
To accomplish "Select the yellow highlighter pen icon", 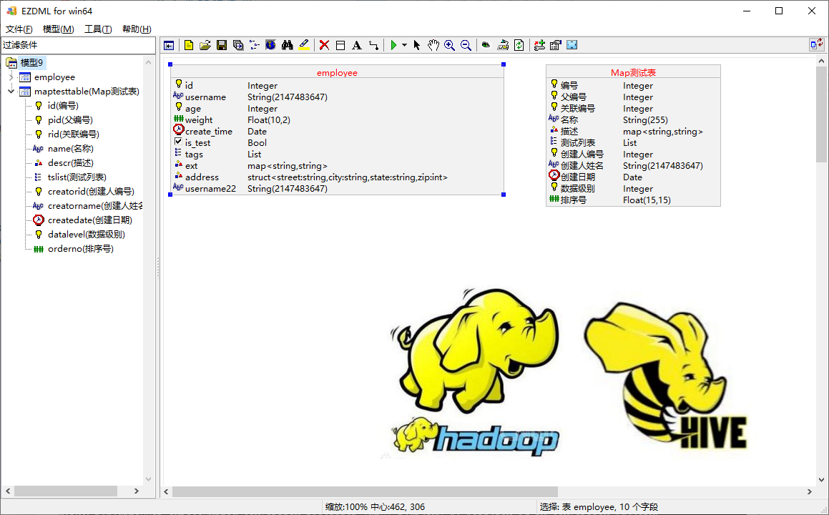I will [x=304, y=46].
